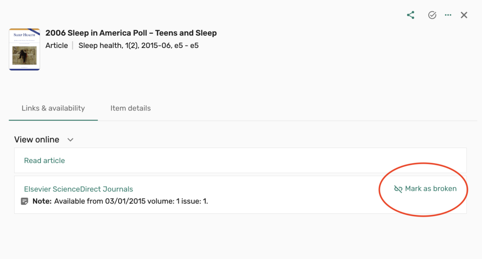Select the Links & availability tab
Image resolution: width=482 pixels, height=259 pixels.
coord(53,108)
